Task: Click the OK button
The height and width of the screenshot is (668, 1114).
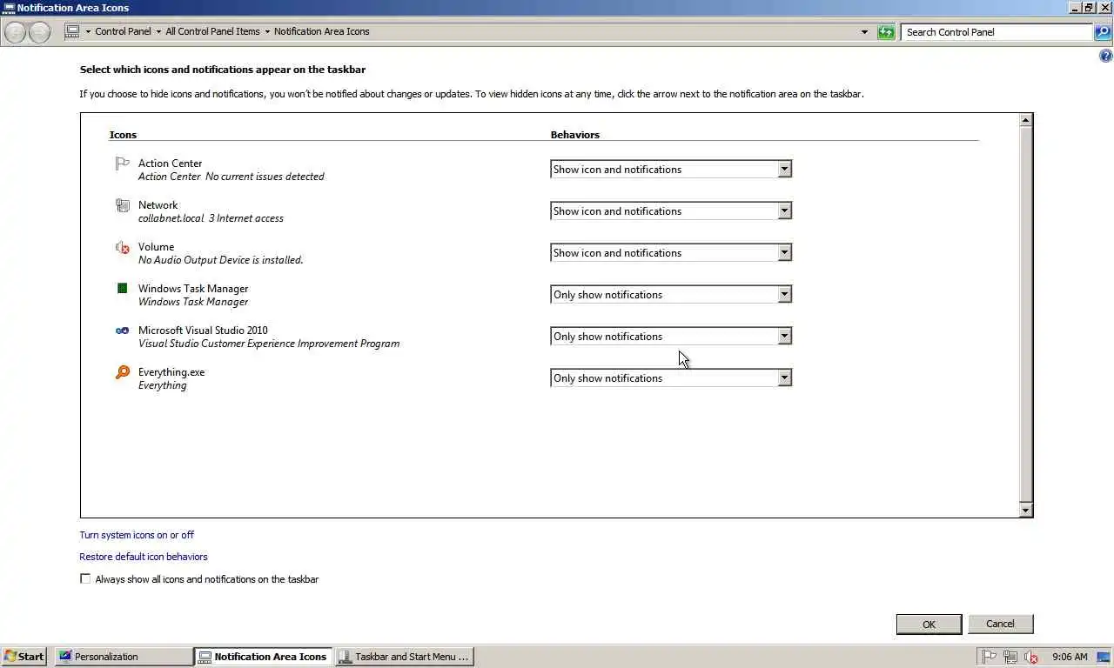Action: [x=929, y=624]
